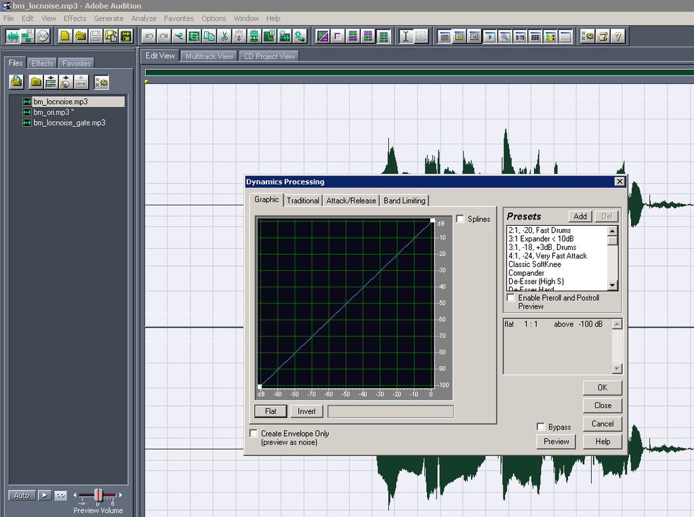Switch to the Attack/Release tab
Screen dimensions: 694x517
pos(351,201)
